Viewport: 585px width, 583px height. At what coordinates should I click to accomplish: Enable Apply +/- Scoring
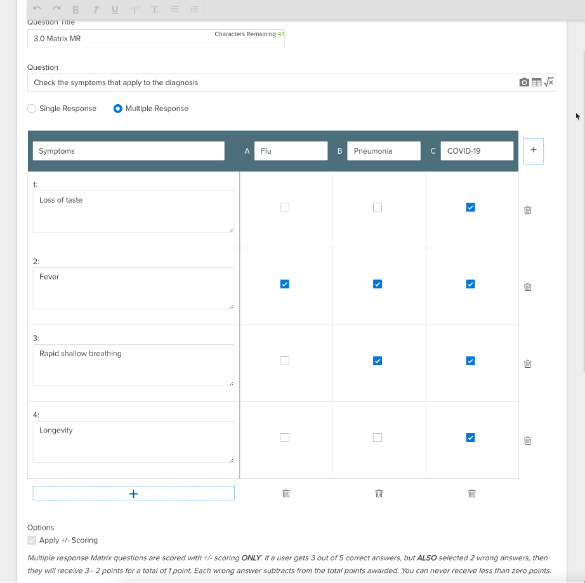(x=32, y=540)
